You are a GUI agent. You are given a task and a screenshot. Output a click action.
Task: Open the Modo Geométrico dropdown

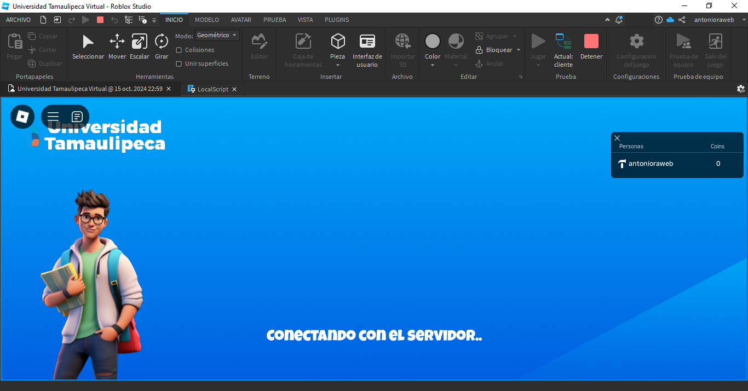[217, 35]
